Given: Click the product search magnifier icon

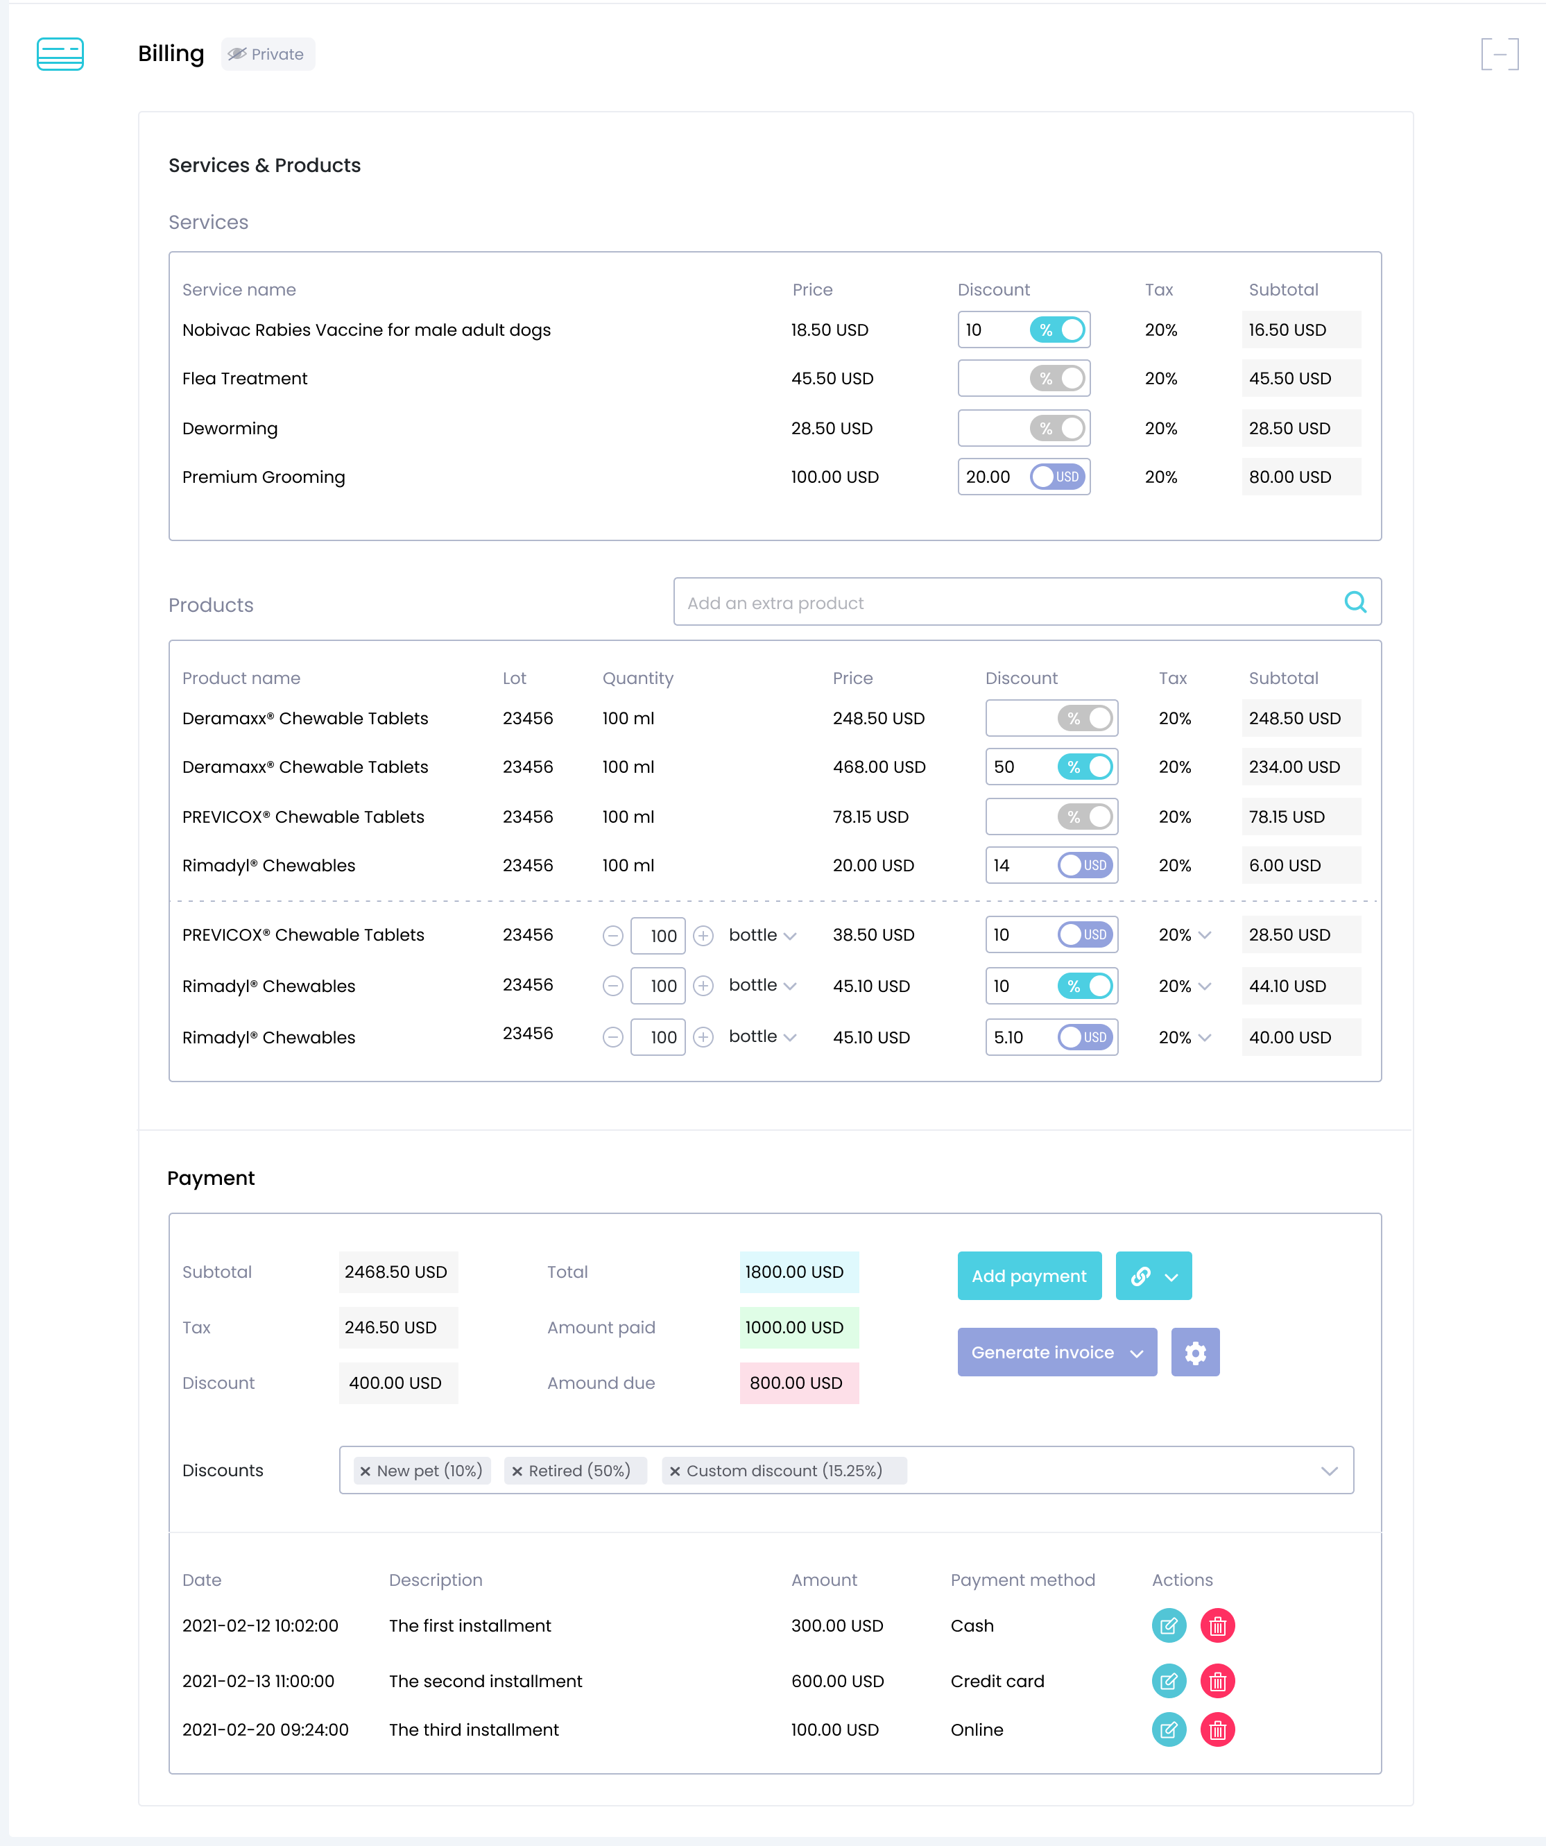Looking at the screenshot, I should (1355, 602).
